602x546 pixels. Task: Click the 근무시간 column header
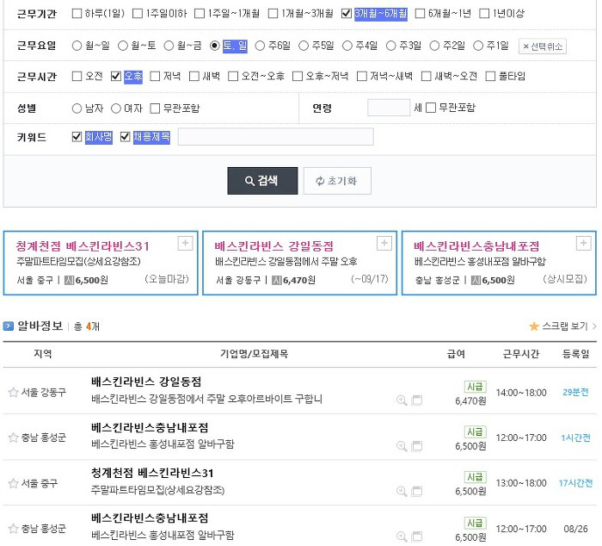coord(520,354)
